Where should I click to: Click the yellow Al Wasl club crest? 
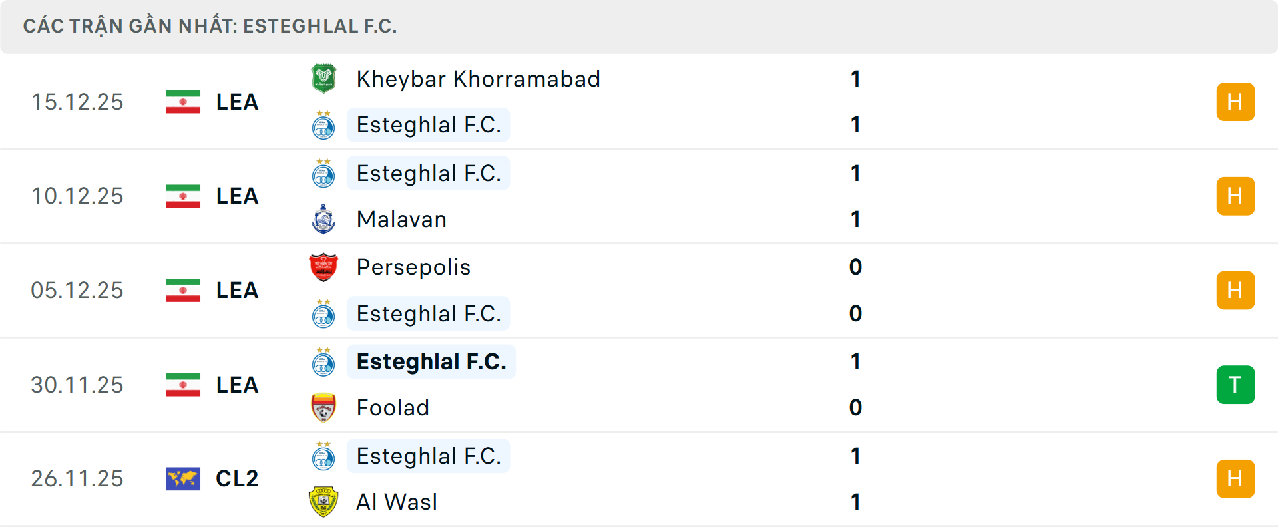323,502
